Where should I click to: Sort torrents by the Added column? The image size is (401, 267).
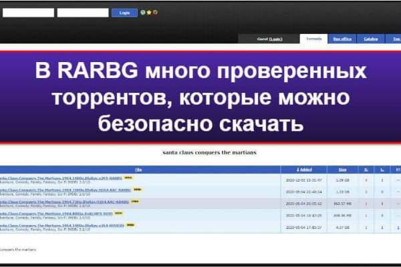tap(295, 170)
